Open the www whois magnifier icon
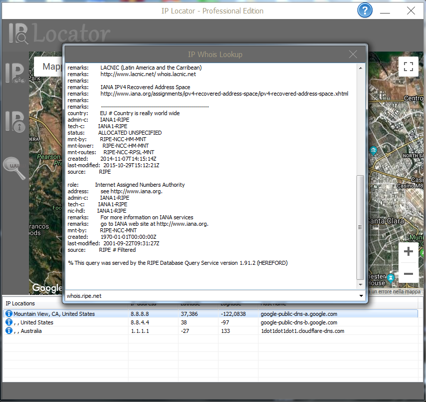 coord(14,168)
